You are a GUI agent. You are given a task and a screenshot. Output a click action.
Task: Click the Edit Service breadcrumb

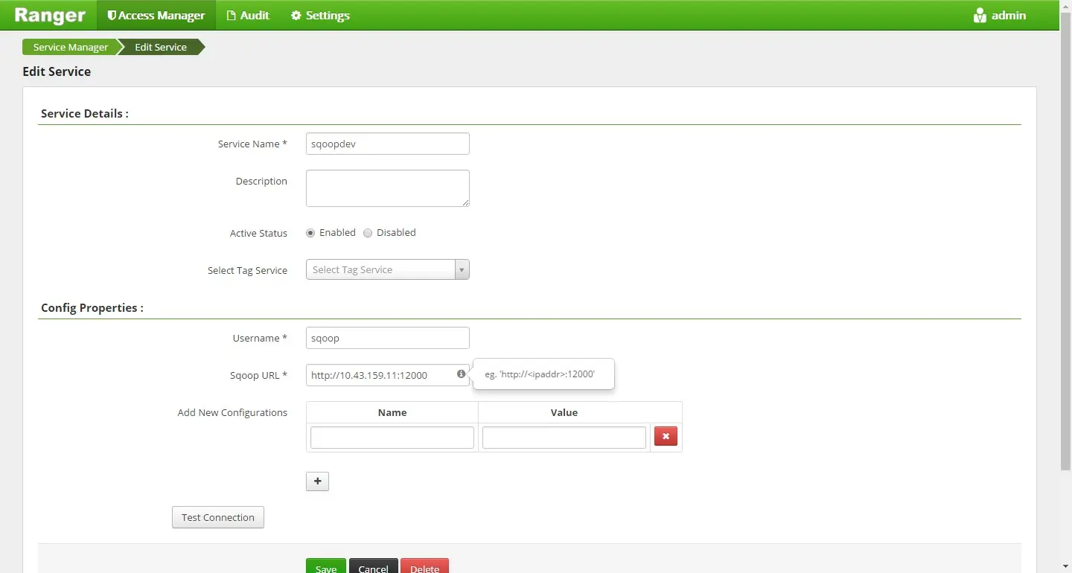pos(161,47)
